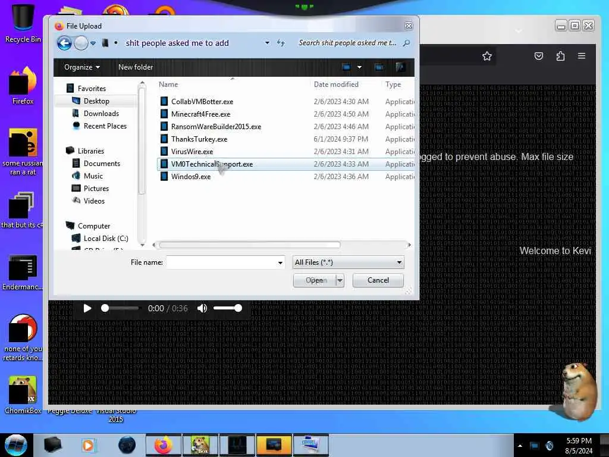
Task: Select RansomWareBuilder2015.exe file
Action: pyautogui.click(x=216, y=126)
